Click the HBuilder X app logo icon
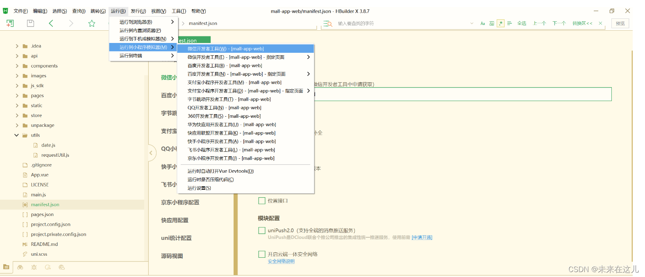This screenshot has height=277, width=645. pyautogui.click(x=5, y=11)
